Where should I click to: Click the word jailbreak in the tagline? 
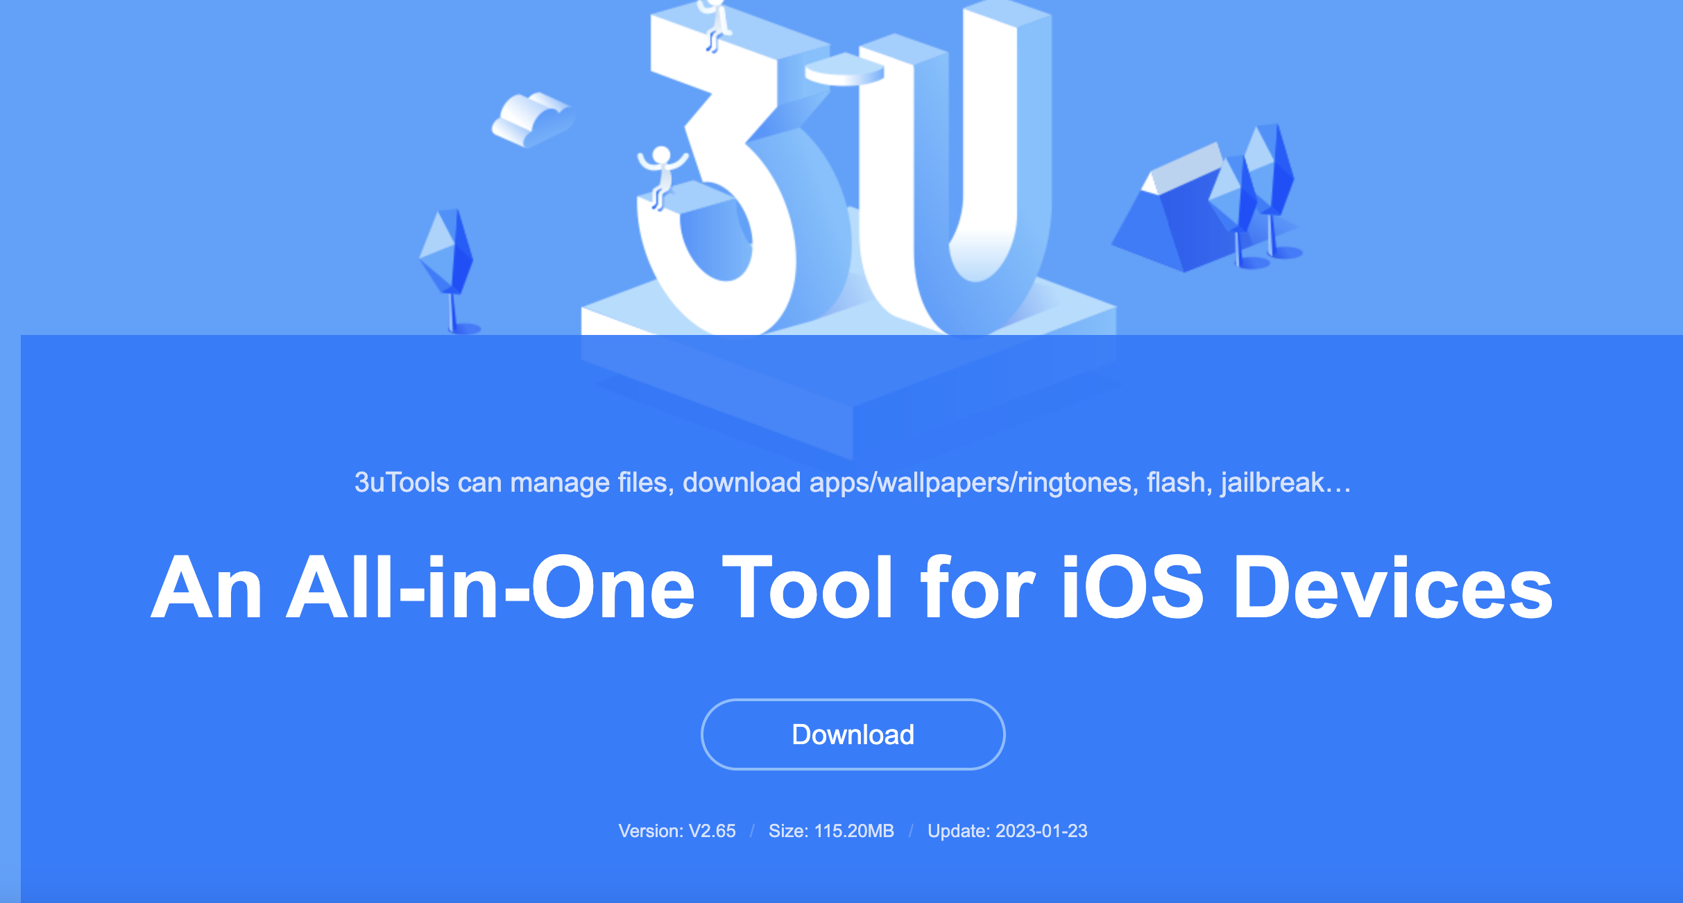point(1272,482)
